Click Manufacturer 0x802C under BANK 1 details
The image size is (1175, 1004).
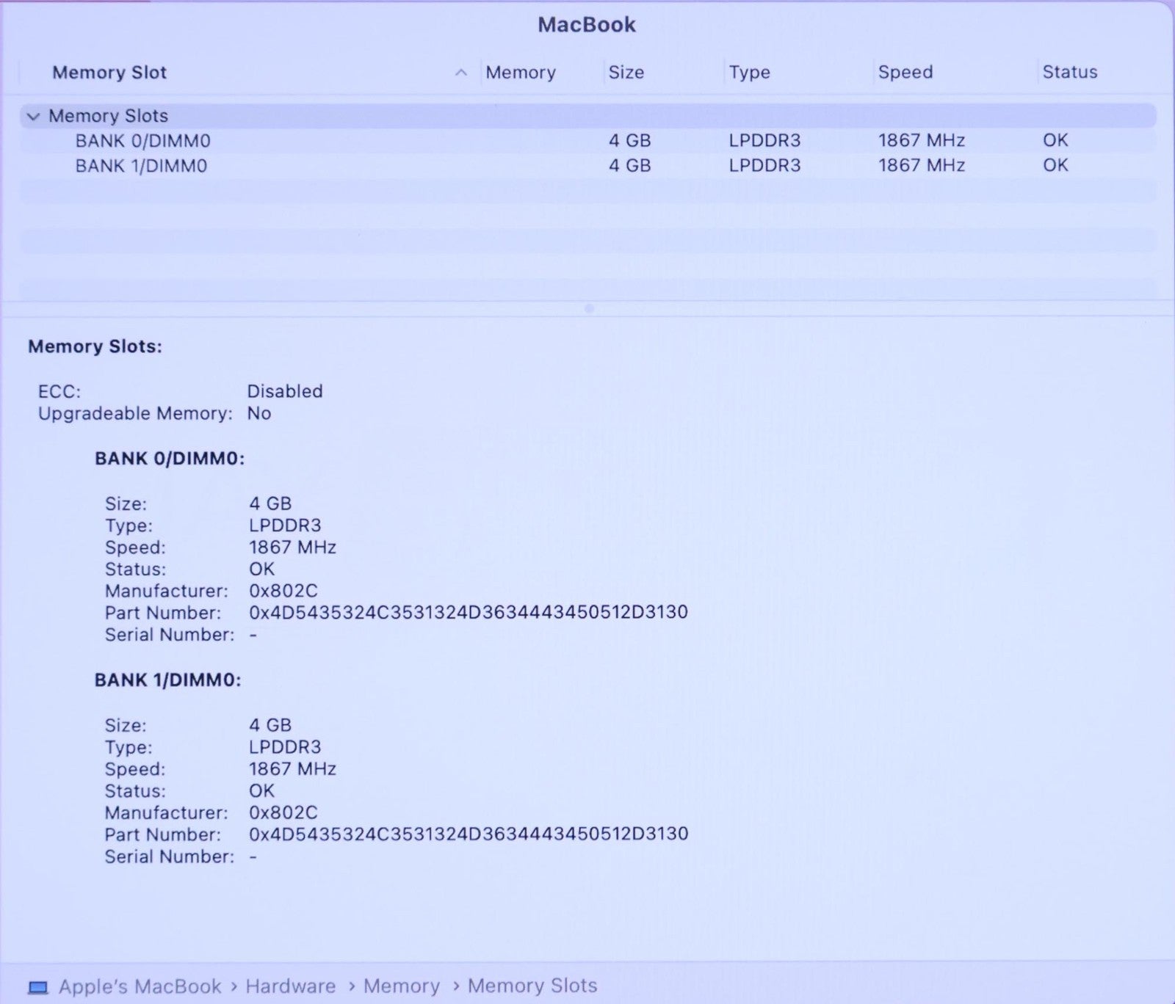283,812
